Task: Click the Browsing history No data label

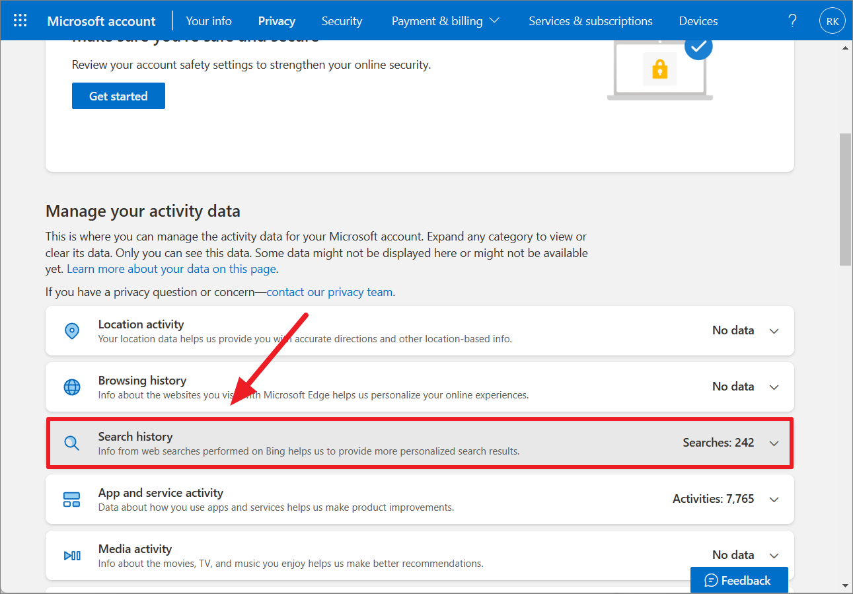Action: pyautogui.click(x=733, y=387)
